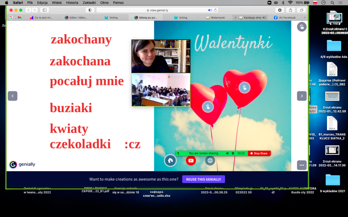Open the Safari share menu

[290, 10]
